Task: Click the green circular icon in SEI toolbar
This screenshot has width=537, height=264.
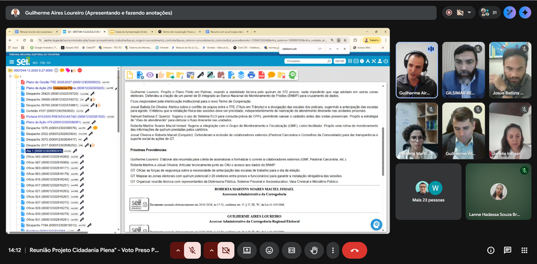Action: [x=292, y=74]
